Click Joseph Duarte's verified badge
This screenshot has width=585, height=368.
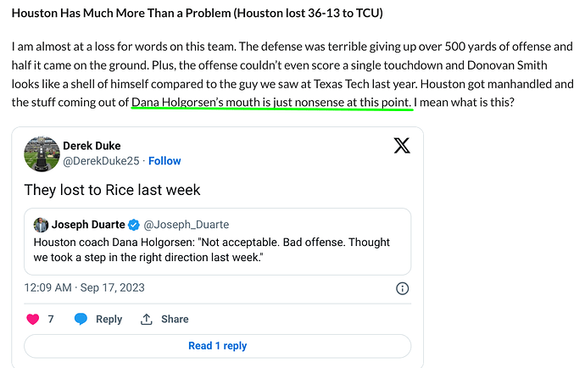pos(134,225)
